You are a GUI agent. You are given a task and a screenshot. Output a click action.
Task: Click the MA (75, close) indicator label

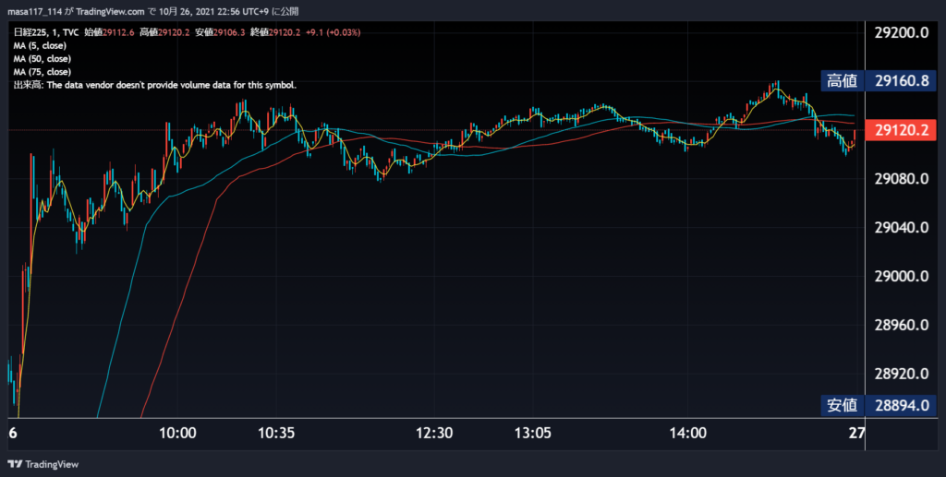42,72
